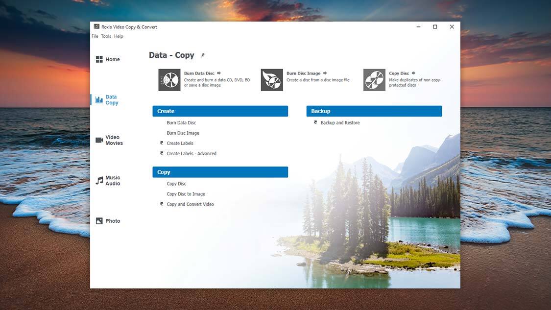The width and height of the screenshot is (551, 310).
Task: Open the Music Audio note icon
Action: tap(99, 181)
